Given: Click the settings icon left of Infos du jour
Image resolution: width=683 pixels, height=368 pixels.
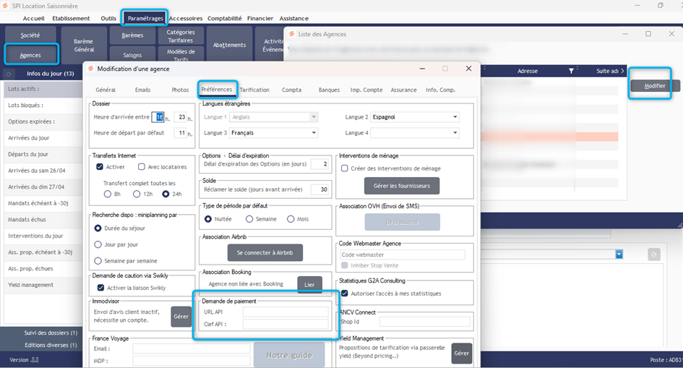Looking at the screenshot, I should coord(9,74).
